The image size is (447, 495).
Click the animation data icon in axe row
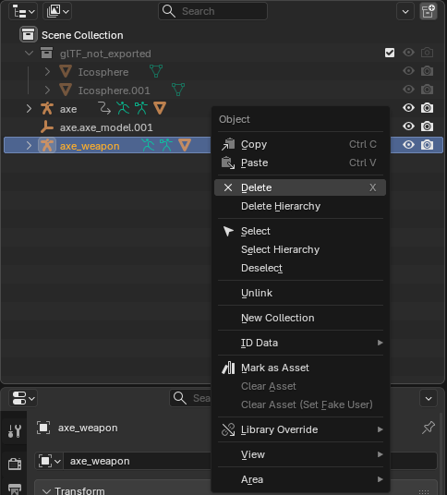coord(104,108)
